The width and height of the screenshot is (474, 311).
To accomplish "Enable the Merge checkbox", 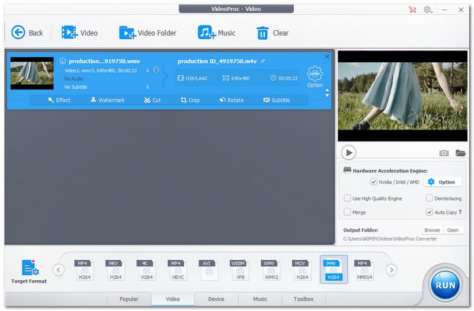I will [347, 212].
